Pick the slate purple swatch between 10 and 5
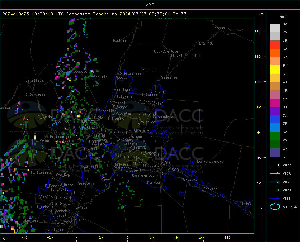This screenshot has width=300, height=242. 275,153
